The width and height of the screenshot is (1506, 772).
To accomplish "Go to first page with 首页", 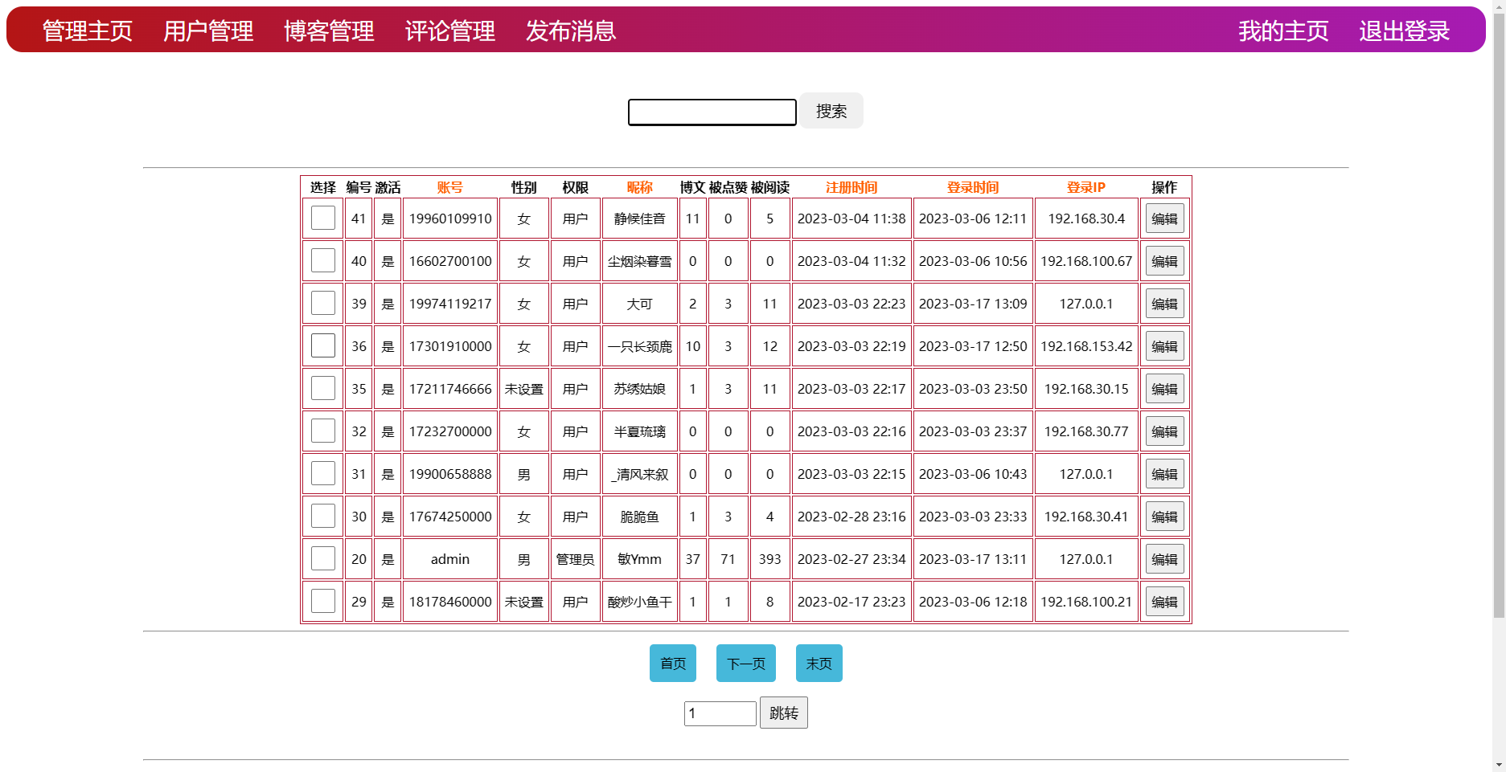I will [673, 664].
